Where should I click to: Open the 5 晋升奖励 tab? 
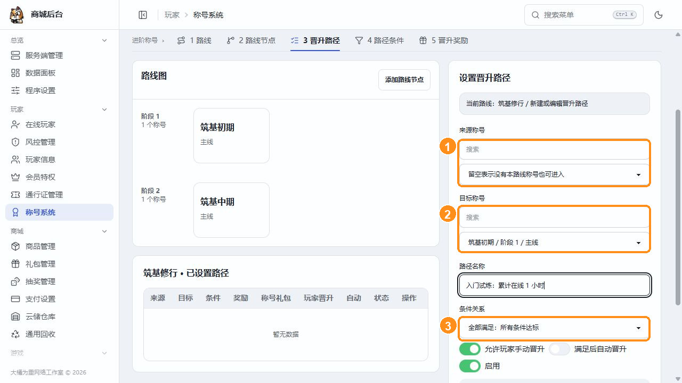click(443, 40)
